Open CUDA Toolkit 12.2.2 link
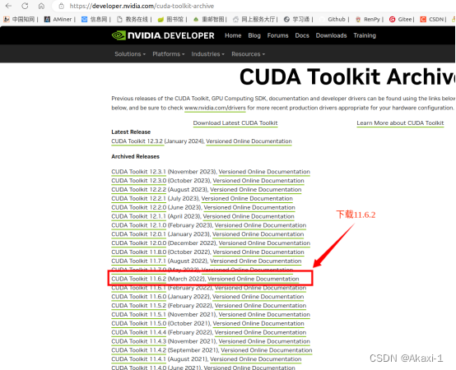Viewport: 456px width, 370px height. pos(139,190)
